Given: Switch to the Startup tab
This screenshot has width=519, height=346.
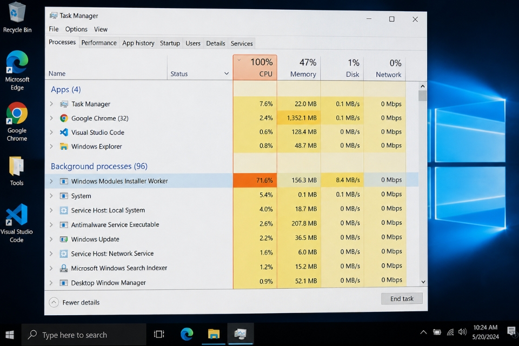Looking at the screenshot, I should pyautogui.click(x=170, y=43).
